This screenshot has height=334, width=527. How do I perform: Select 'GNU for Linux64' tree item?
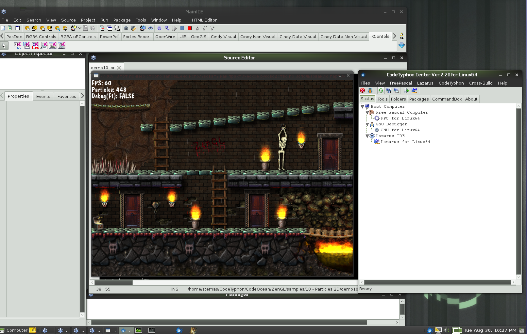tap(400, 130)
